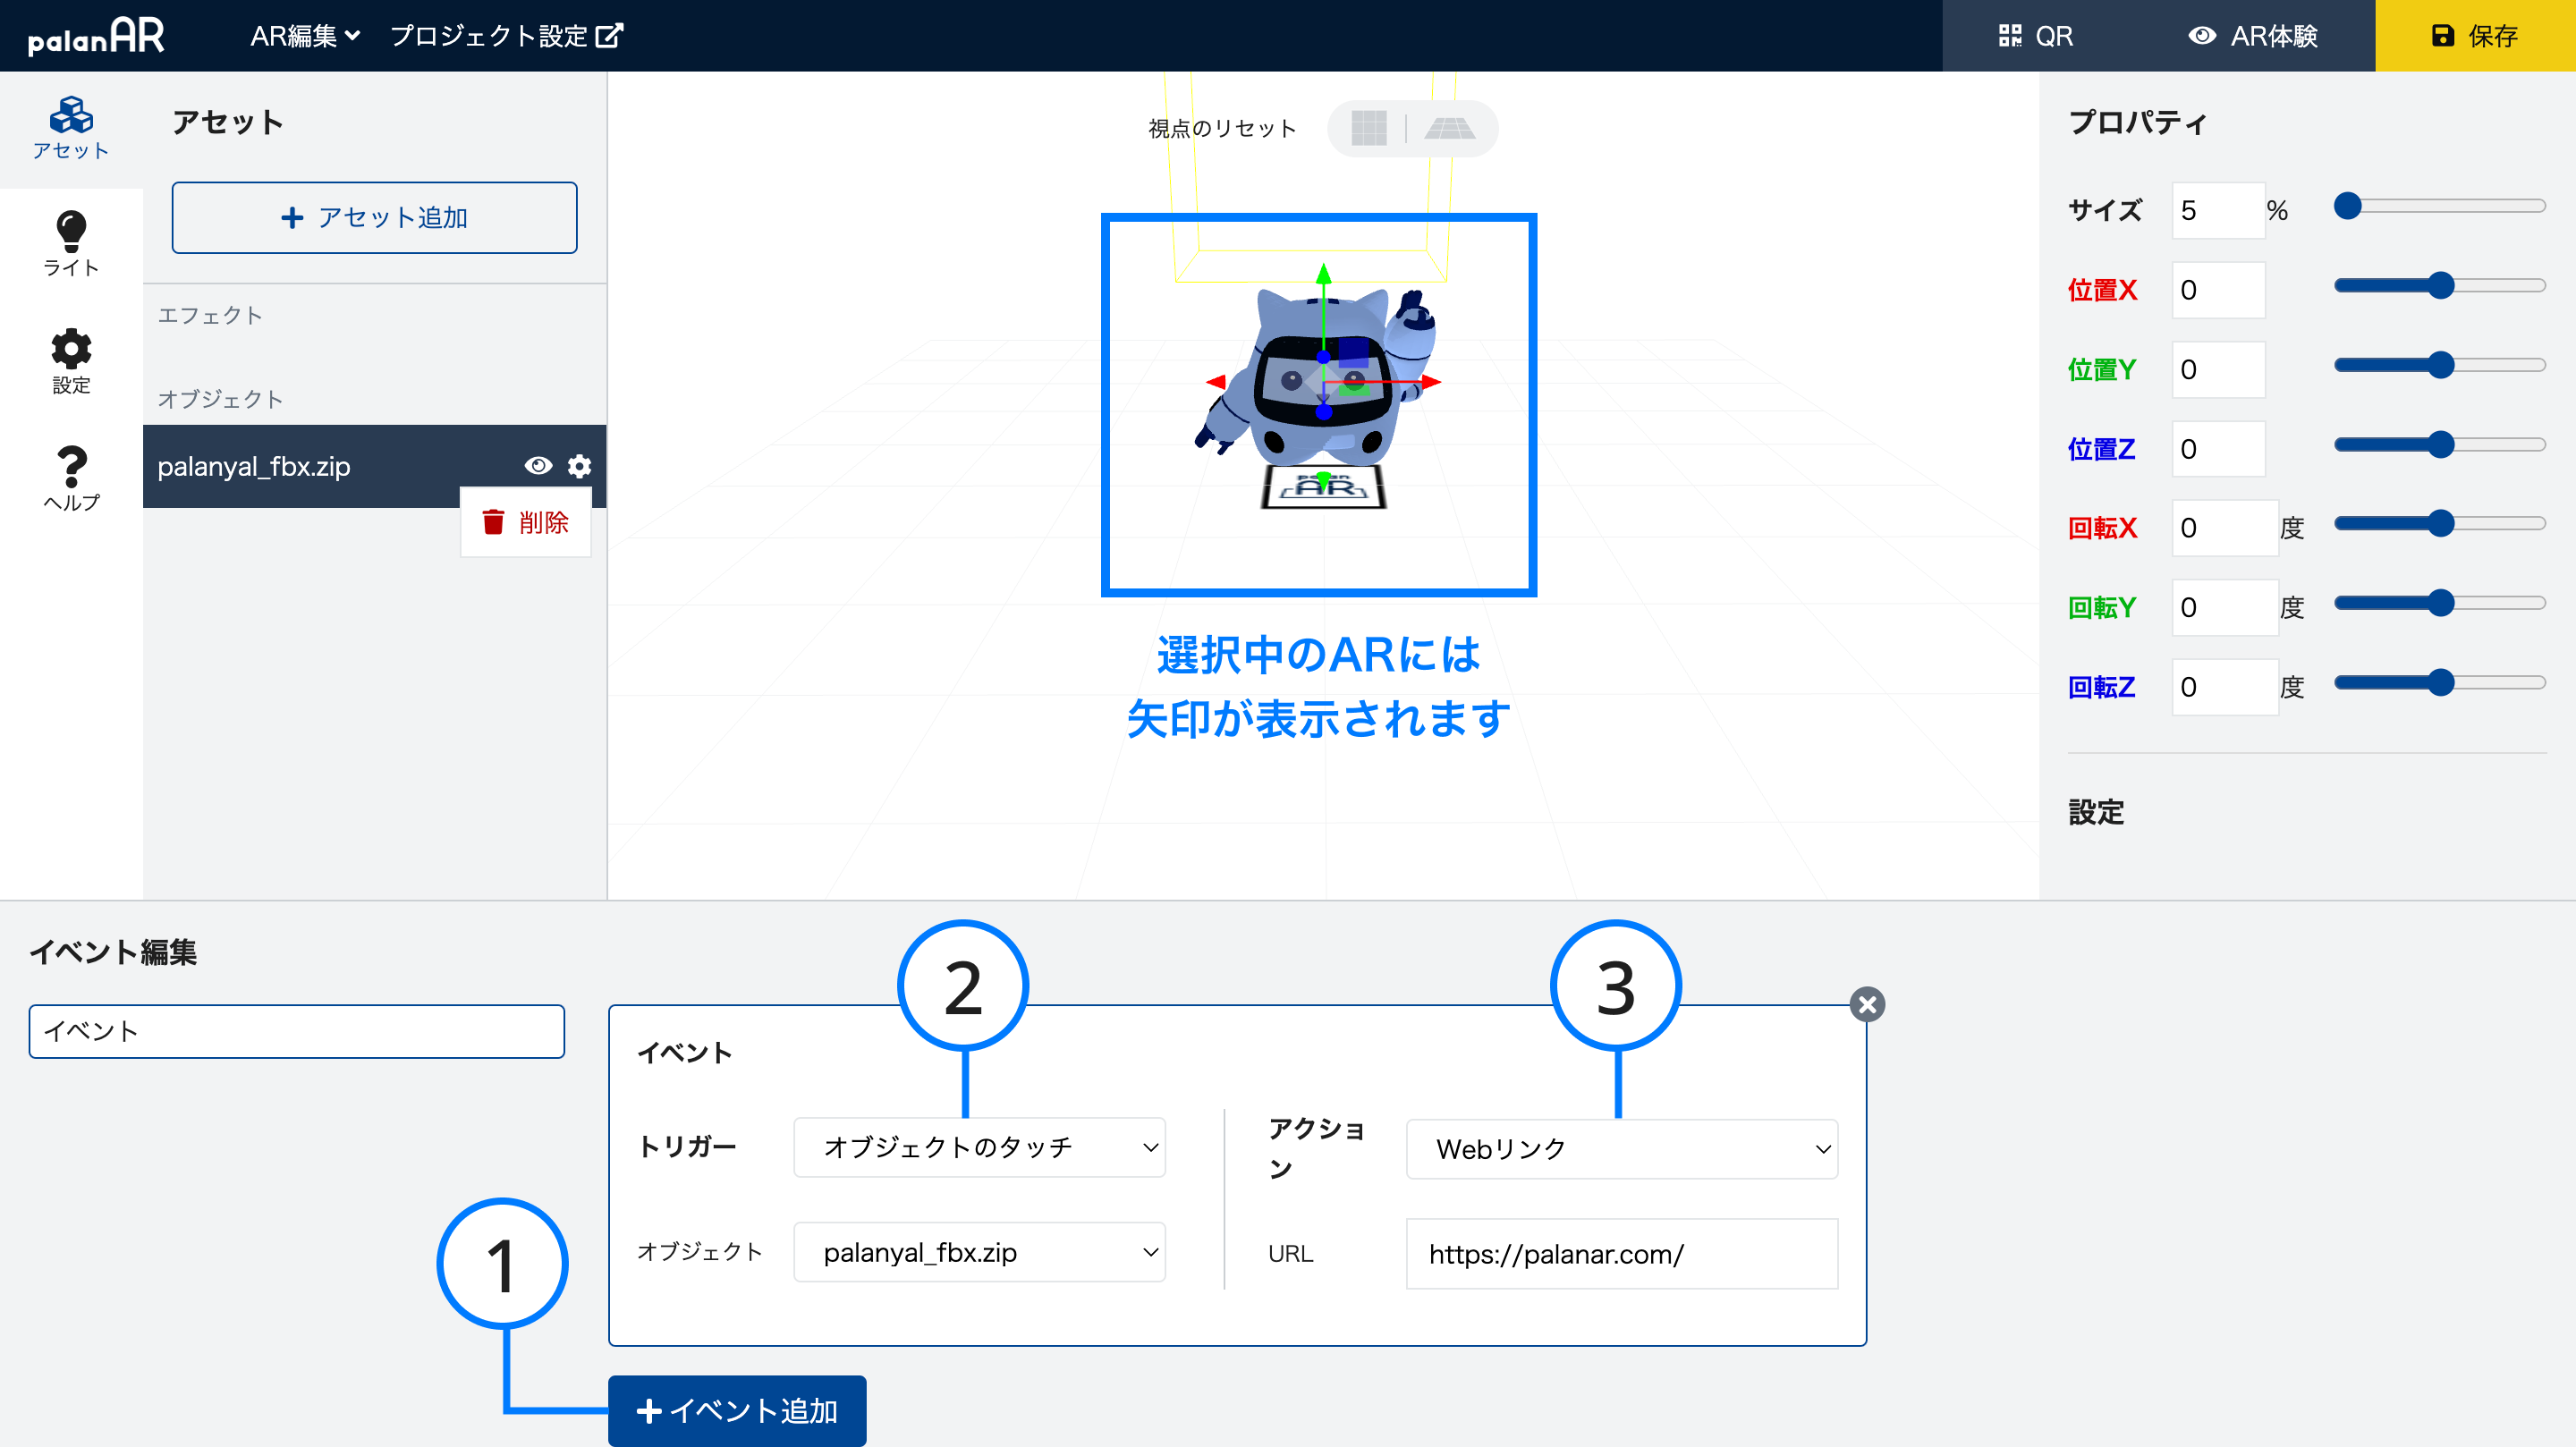Open the AR編集 menu

304,36
